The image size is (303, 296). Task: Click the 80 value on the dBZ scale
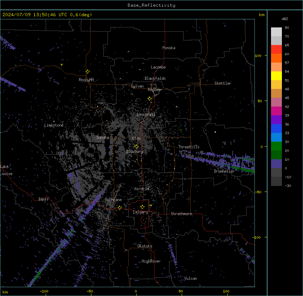coord(287,28)
